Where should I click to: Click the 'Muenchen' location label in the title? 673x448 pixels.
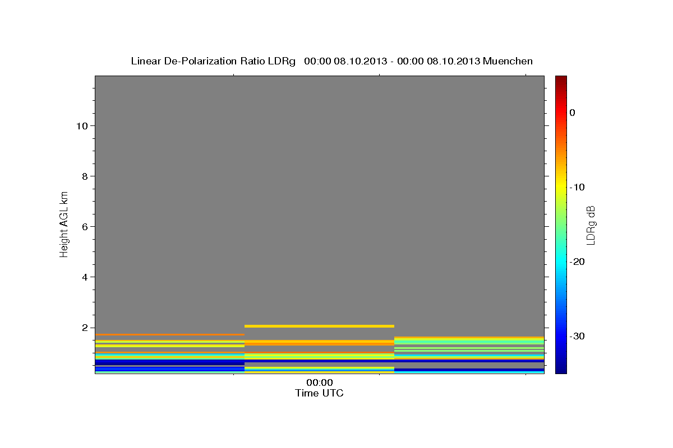coord(508,61)
